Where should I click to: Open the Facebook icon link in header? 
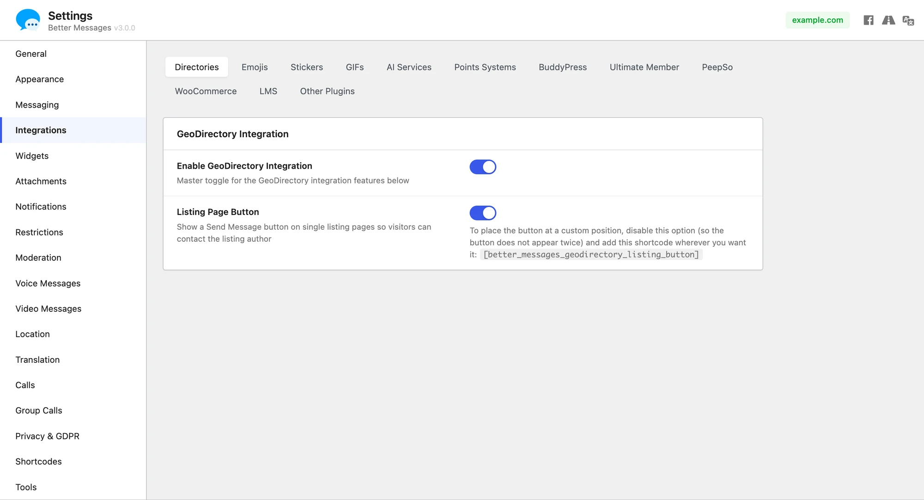(869, 20)
